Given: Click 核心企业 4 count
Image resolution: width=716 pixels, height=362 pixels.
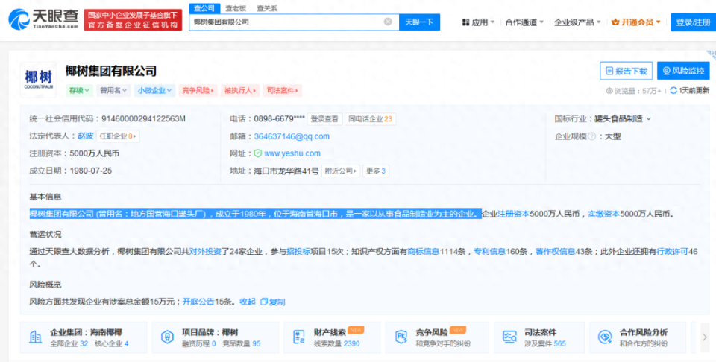Looking at the screenshot, I should point(111,344).
